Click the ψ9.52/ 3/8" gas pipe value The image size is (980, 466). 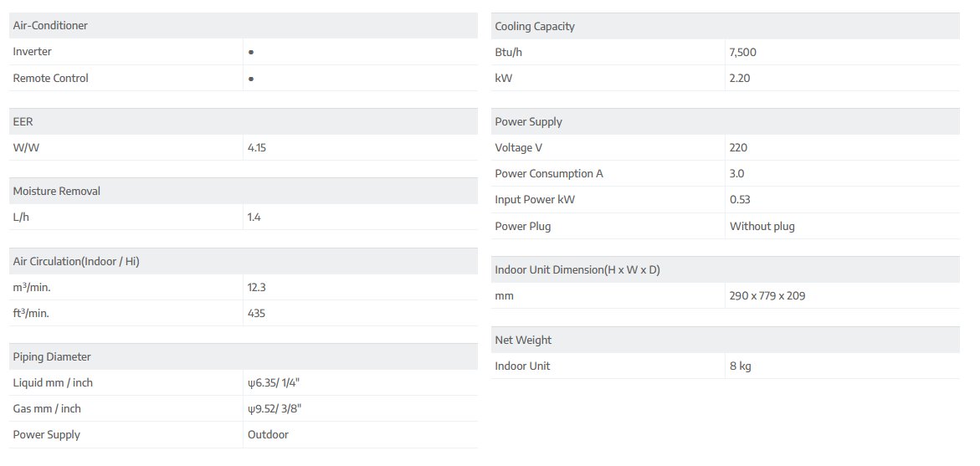pyautogui.click(x=274, y=409)
